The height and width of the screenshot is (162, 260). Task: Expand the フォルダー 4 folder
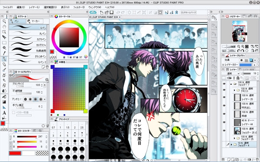pos(231,145)
